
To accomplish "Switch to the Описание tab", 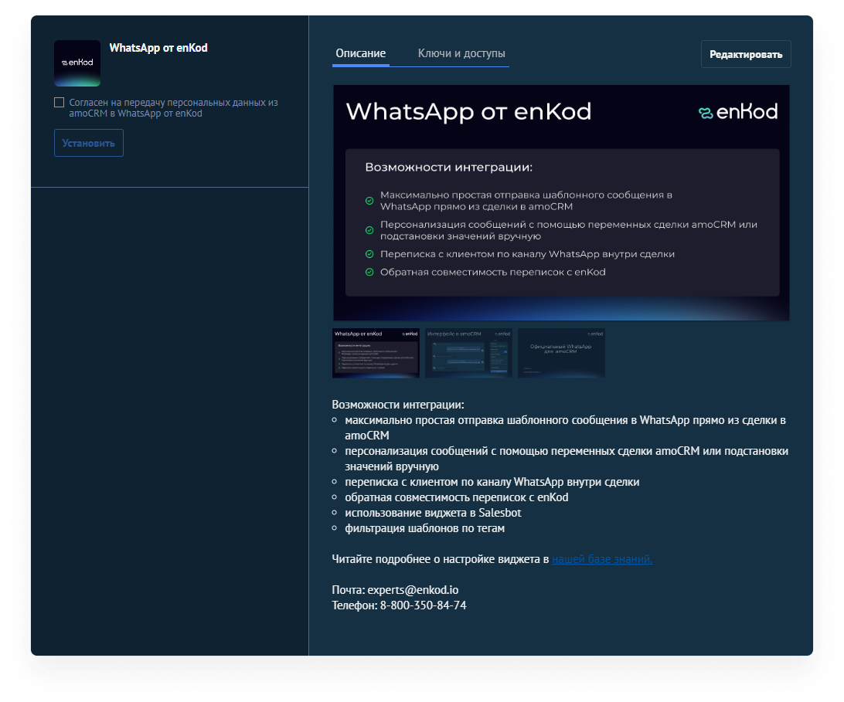I will (x=361, y=53).
